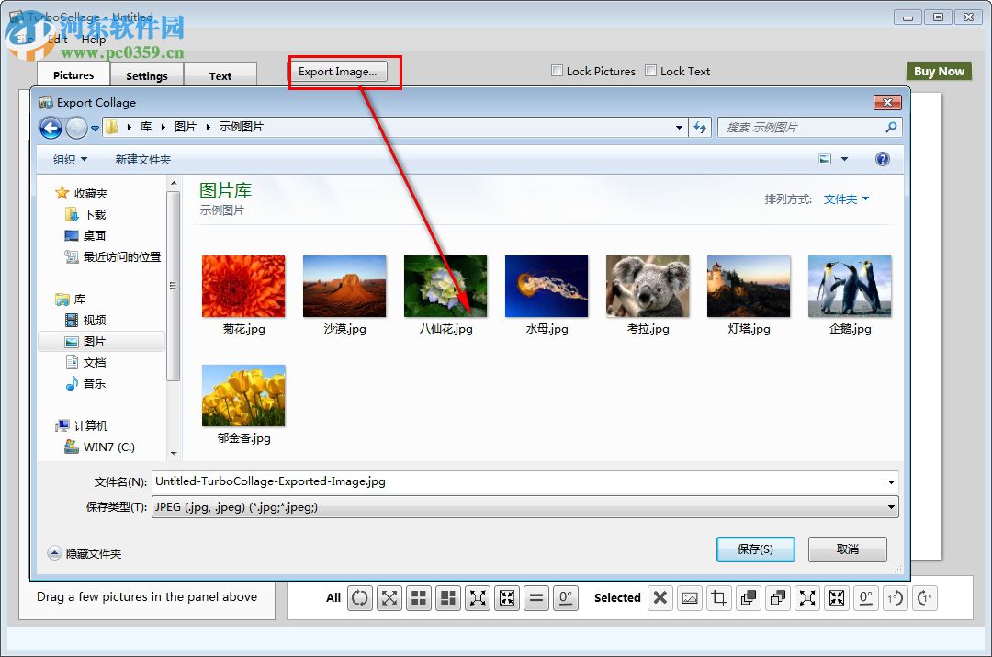
Task: Open the 文件夹 arrange-by dropdown
Action: click(x=846, y=199)
